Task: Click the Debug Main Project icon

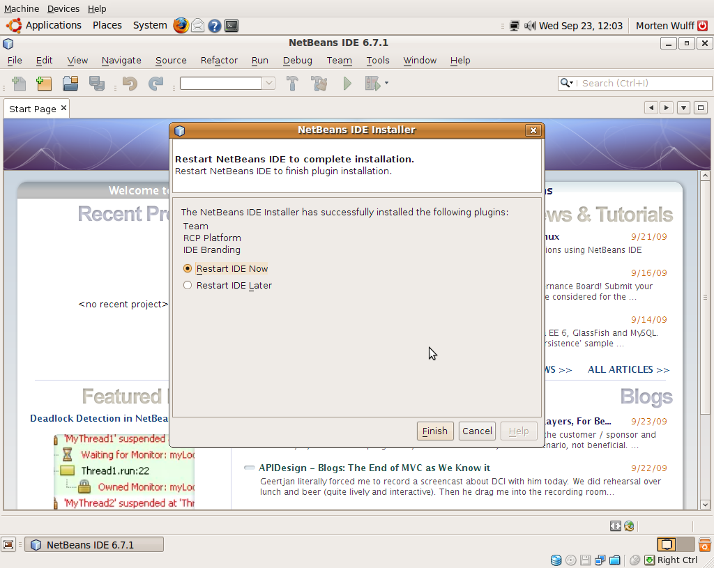Action: [372, 84]
